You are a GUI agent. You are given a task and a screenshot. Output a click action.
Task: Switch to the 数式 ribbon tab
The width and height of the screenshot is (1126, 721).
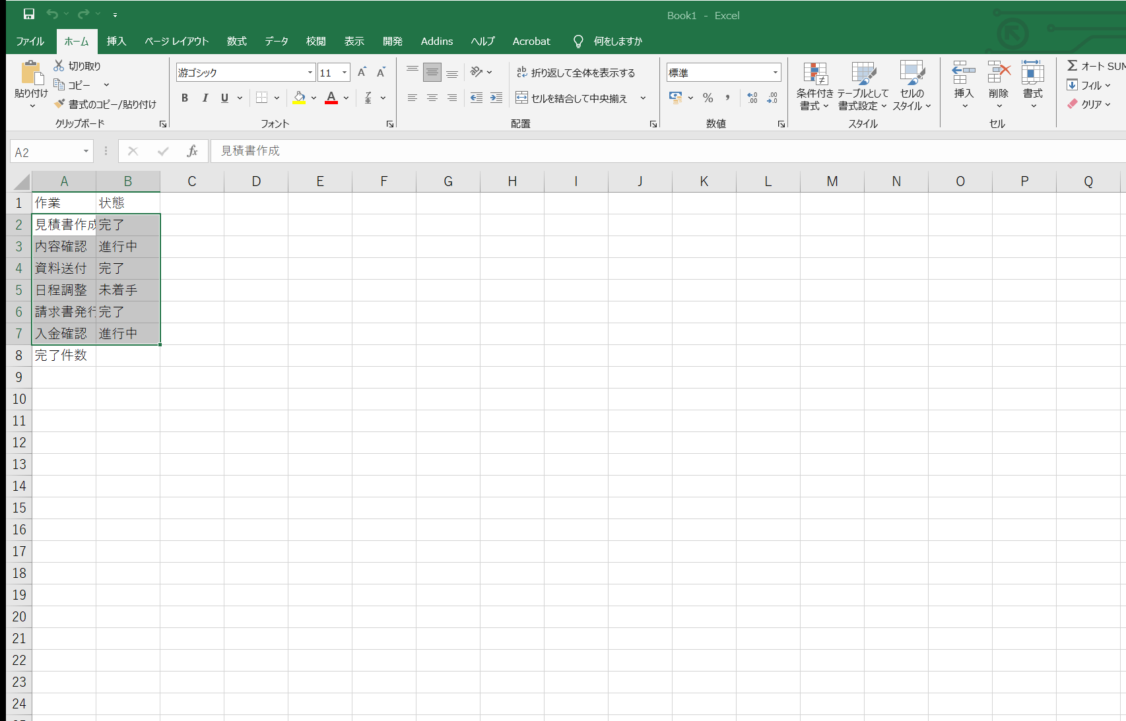pos(236,41)
